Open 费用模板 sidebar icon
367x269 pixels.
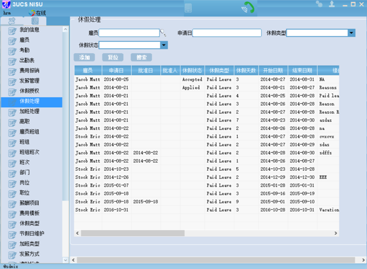tap(12, 214)
